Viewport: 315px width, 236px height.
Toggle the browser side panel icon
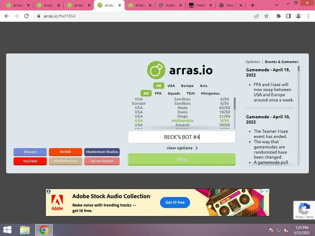289,16
